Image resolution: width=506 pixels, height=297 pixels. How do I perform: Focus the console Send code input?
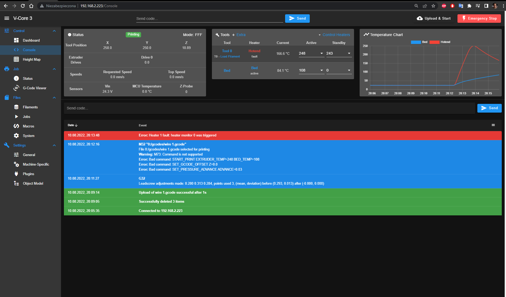[269, 108]
